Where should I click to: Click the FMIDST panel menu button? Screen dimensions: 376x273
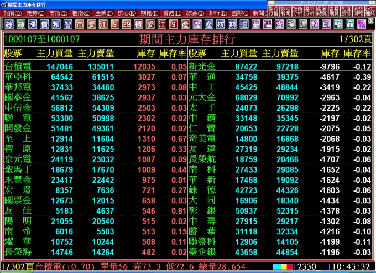(271, 2)
